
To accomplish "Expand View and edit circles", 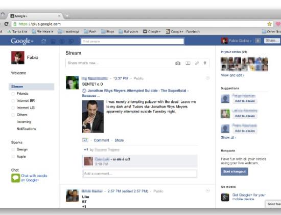I will coord(232,75).
